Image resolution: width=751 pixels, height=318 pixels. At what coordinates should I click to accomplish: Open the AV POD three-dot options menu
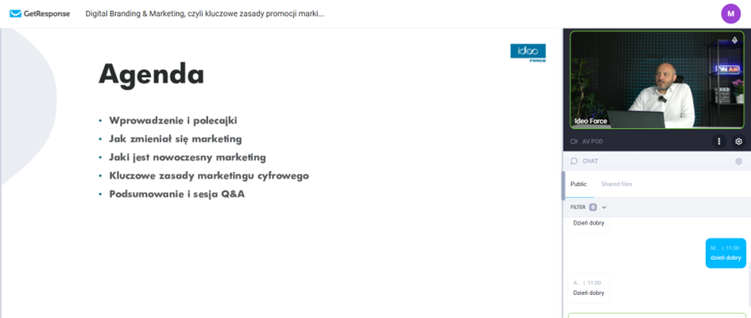pyautogui.click(x=718, y=142)
